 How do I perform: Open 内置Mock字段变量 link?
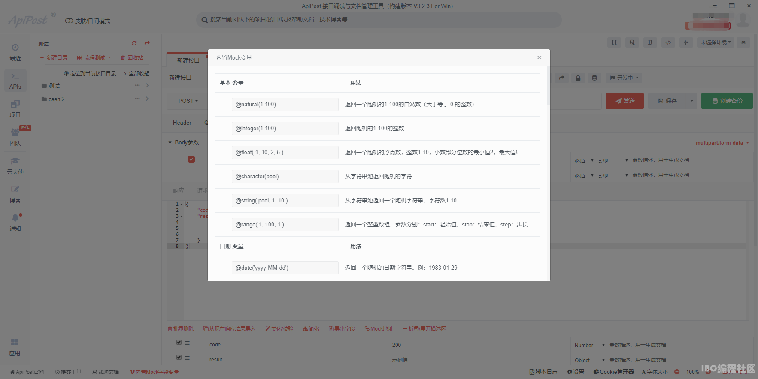155,372
